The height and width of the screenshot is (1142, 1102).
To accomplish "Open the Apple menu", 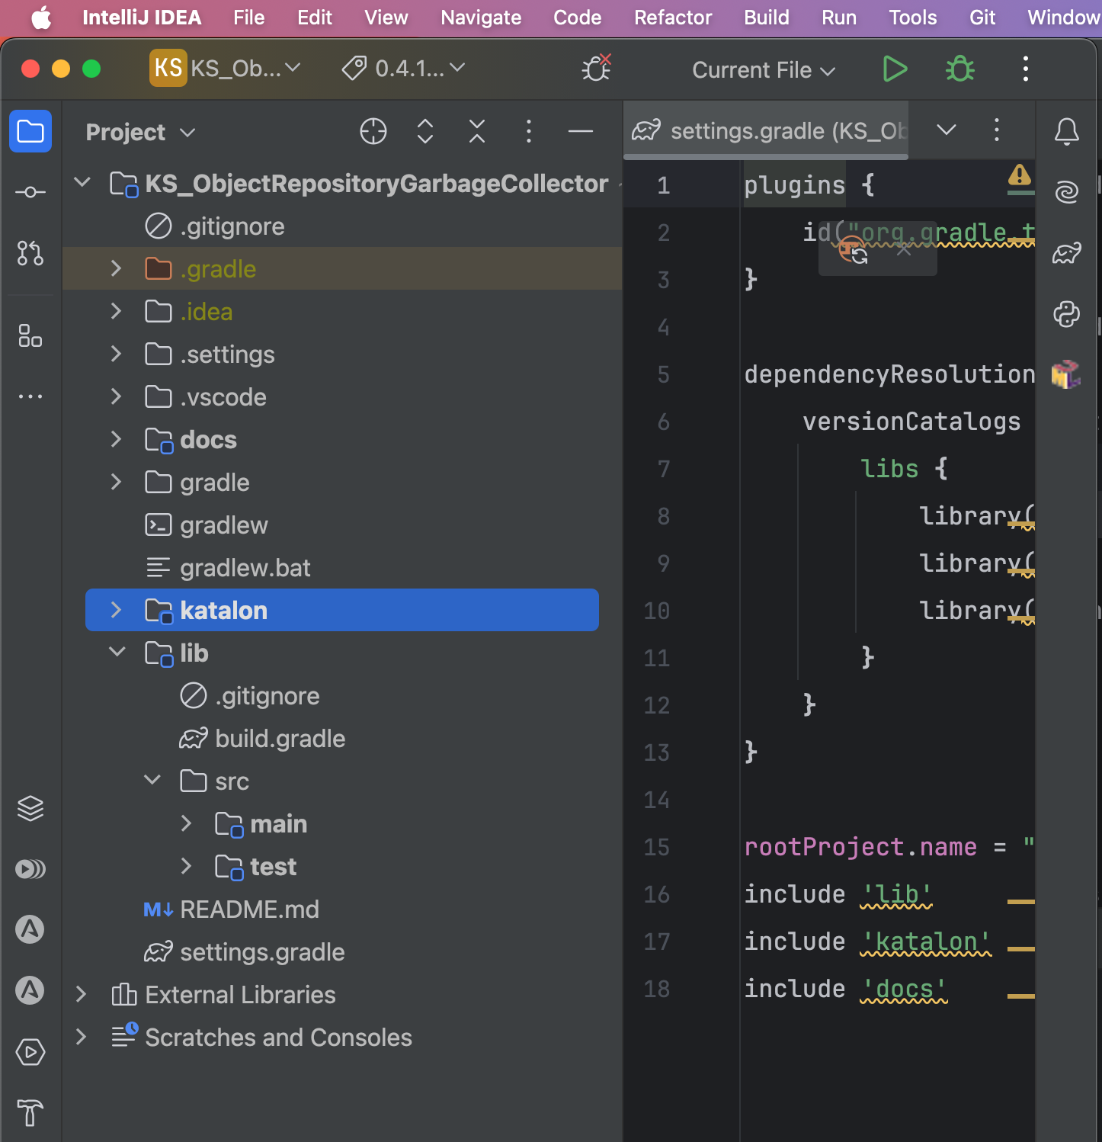I will 41,18.
